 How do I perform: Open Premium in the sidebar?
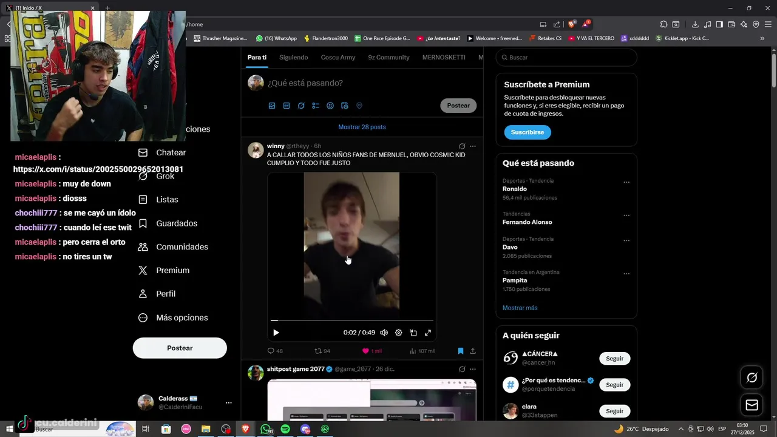(164, 271)
